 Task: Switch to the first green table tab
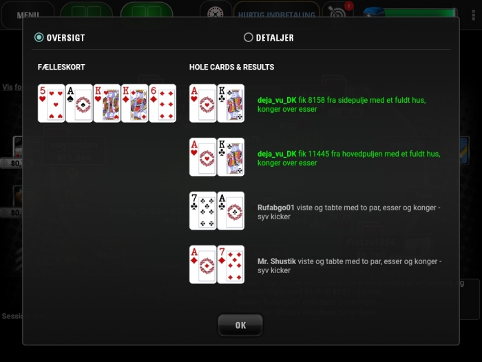tap(86, 12)
